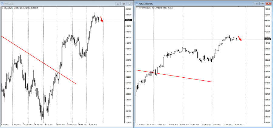Image resolution: width=273 pixels, height=128 pixels.
Task: Click the 15372.0 price scale label
Action: (128, 9)
